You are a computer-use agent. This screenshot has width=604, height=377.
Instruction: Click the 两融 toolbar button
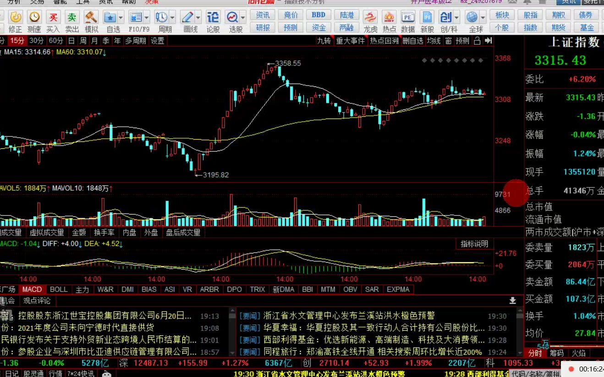tap(346, 27)
